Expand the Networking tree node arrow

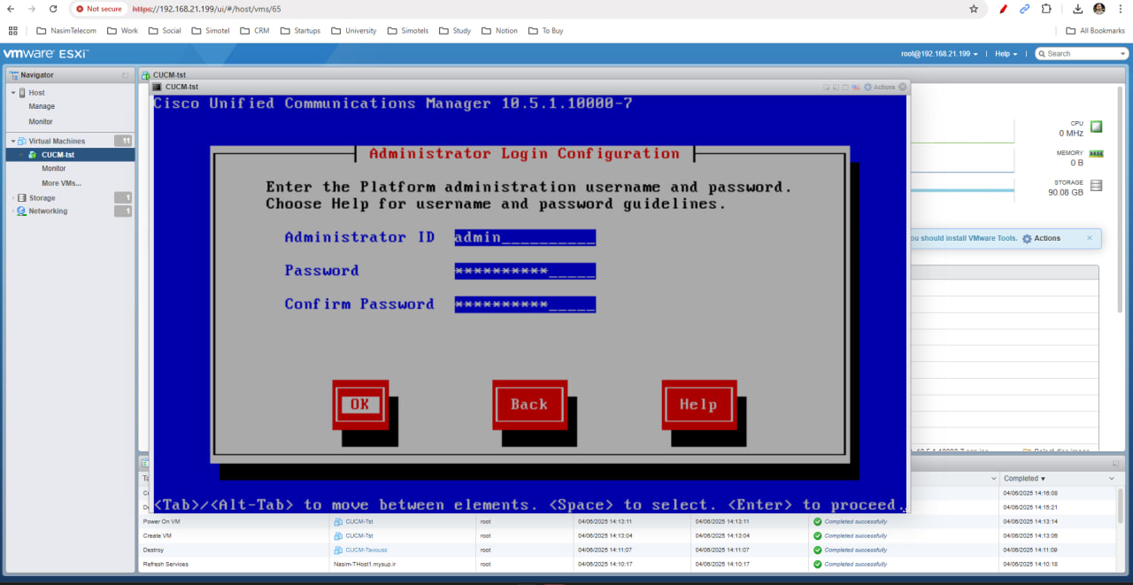(x=13, y=212)
